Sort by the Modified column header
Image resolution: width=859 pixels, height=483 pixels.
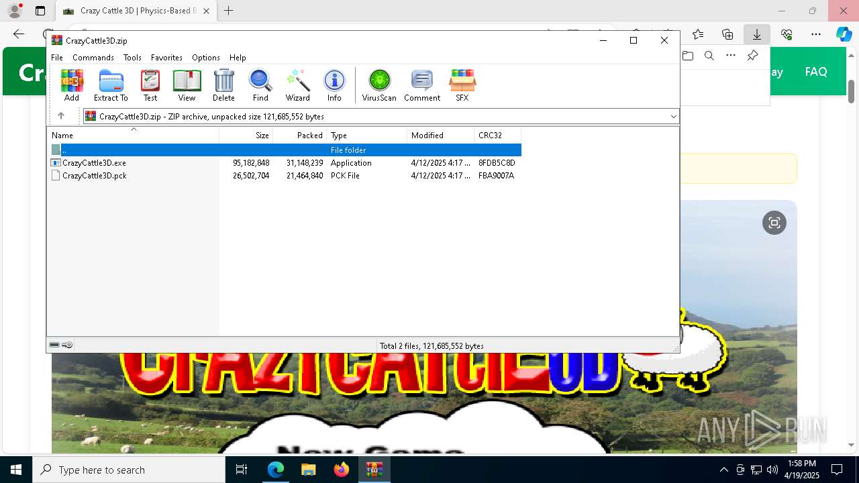point(441,136)
